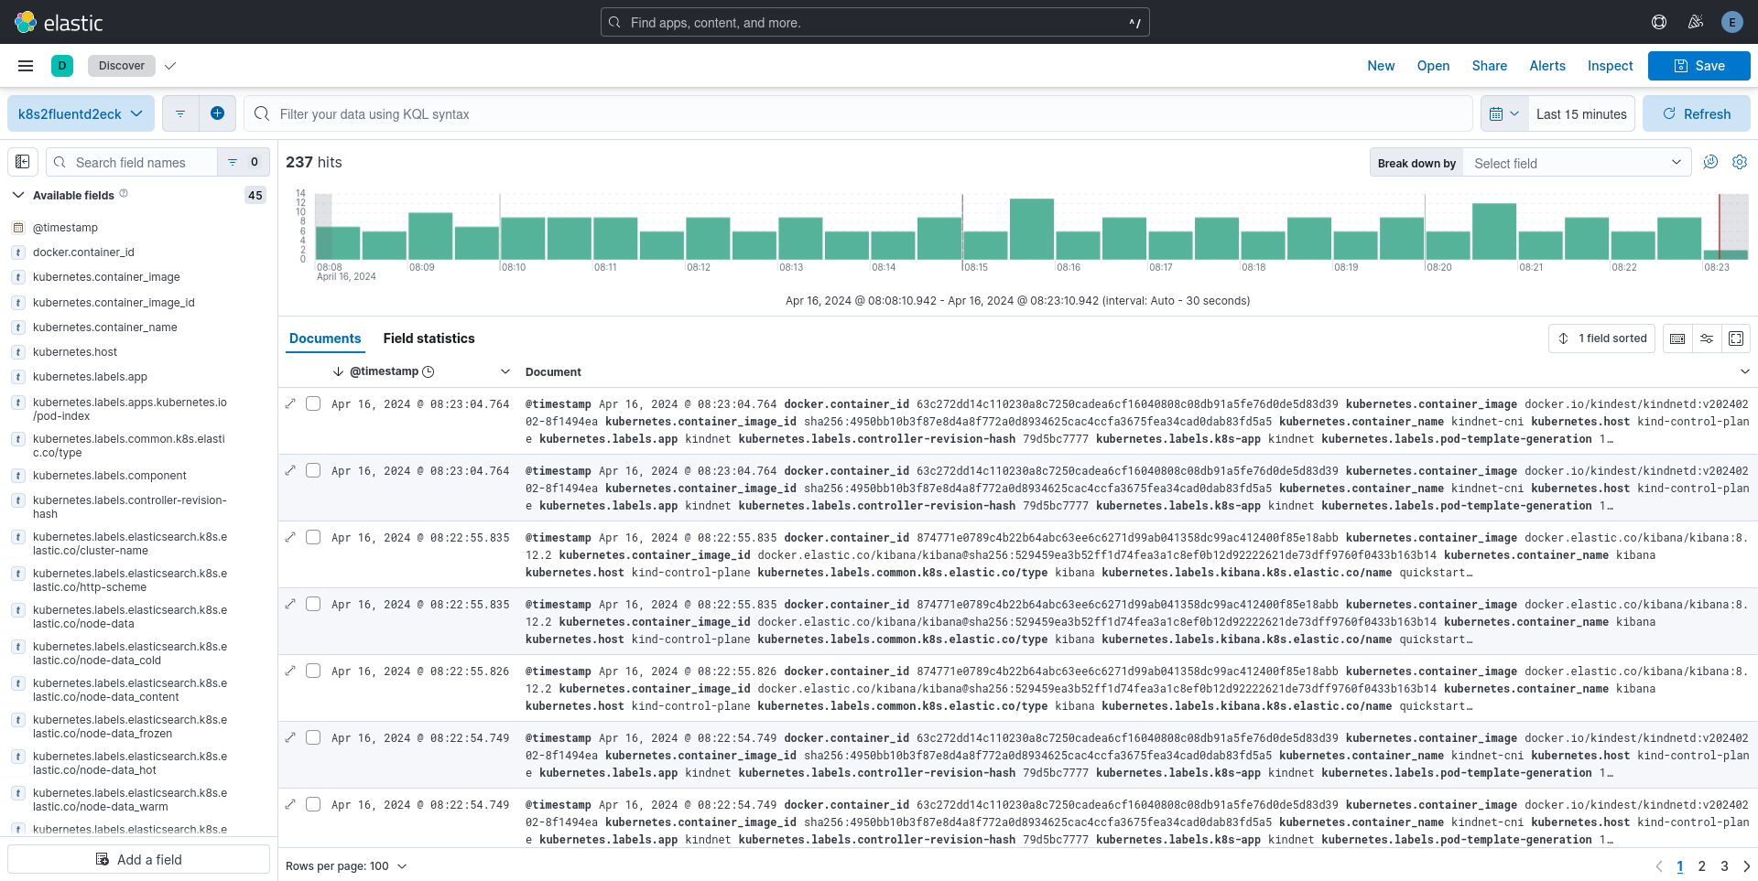
Task: Collapse the field list sidebar
Action: (23, 162)
